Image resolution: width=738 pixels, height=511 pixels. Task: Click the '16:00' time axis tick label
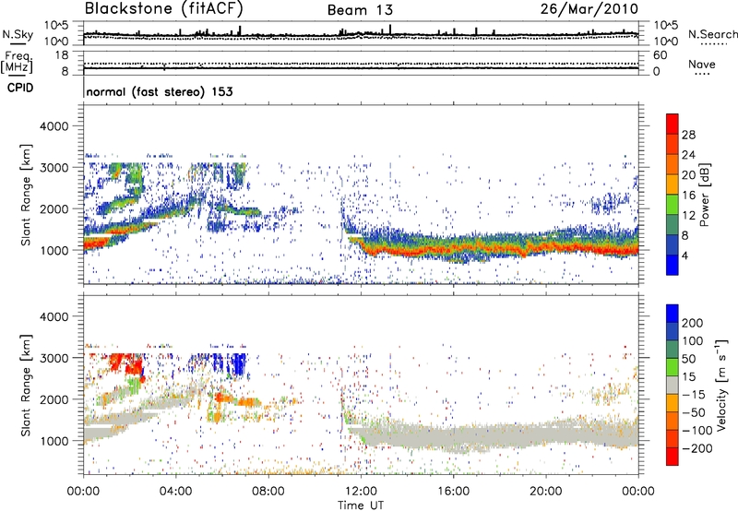tap(453, 492)
